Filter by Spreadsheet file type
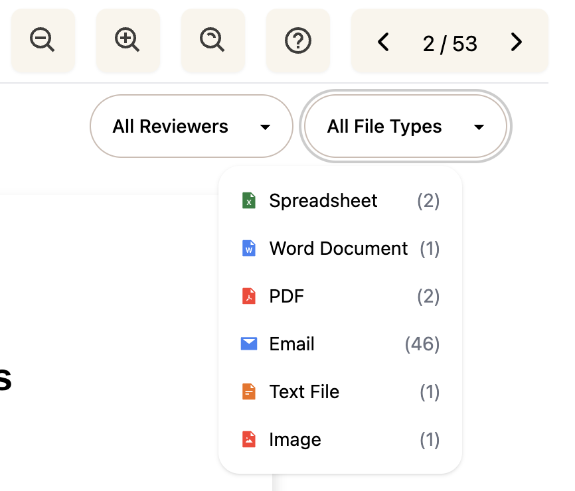 (x=323, y=200)
